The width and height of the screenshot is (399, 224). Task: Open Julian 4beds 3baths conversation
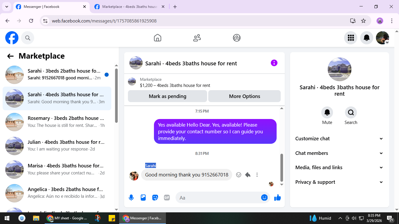pos(57,146)
